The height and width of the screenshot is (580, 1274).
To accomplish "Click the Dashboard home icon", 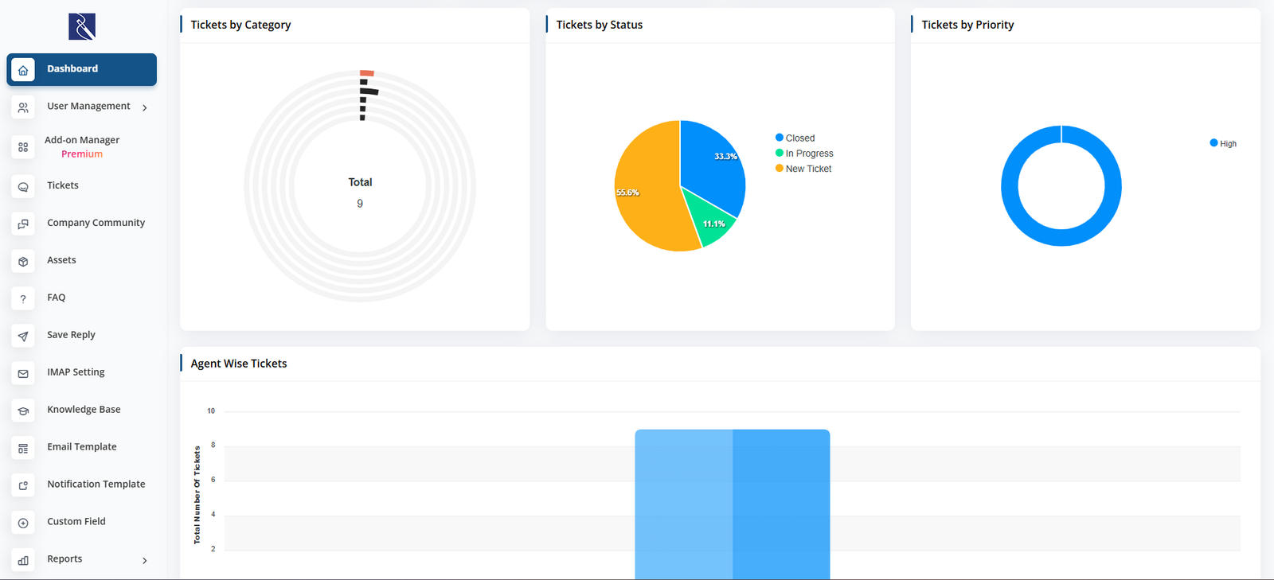I will click(x=23, y=70).
